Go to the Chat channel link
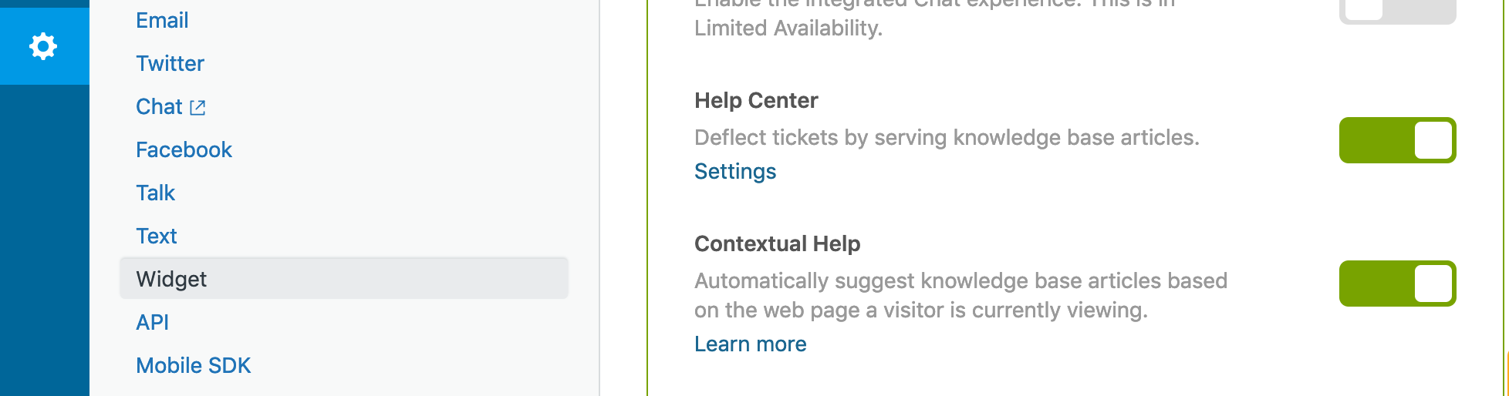Viewport: 1509px width, 396px height. [x=159, y=106]
